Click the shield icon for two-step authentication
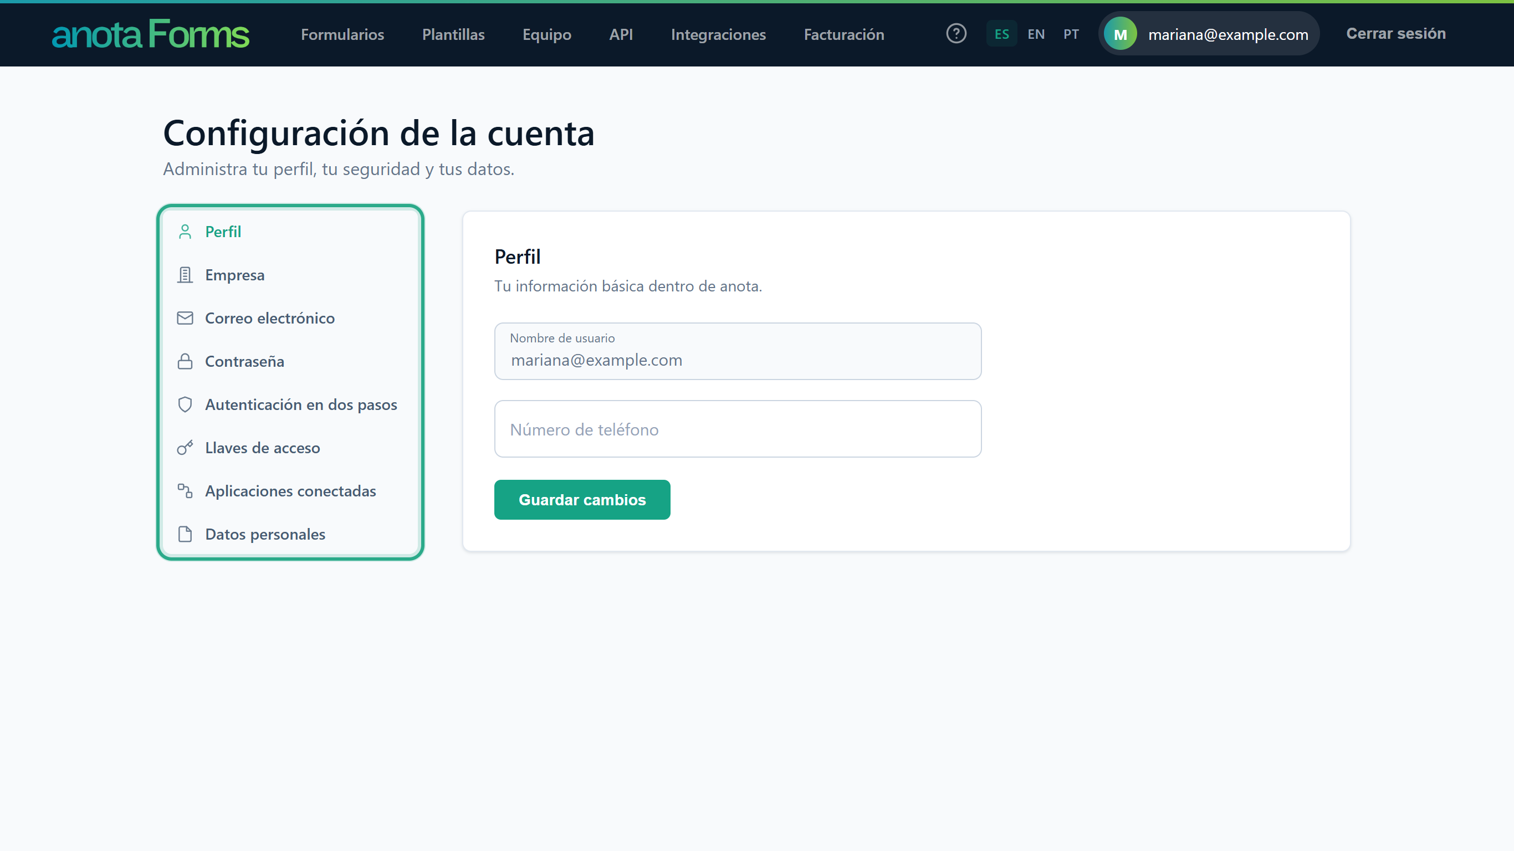Viewport: 1514px width, 851px height. 185,404
